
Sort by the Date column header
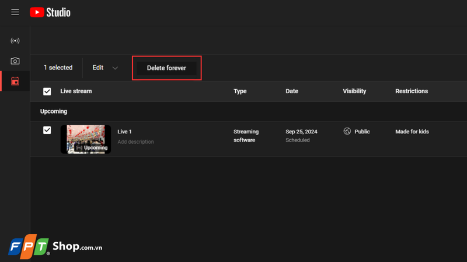coord(292,91)
